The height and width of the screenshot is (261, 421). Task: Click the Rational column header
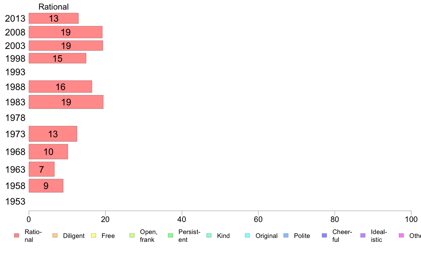click(x=54, y=7)
